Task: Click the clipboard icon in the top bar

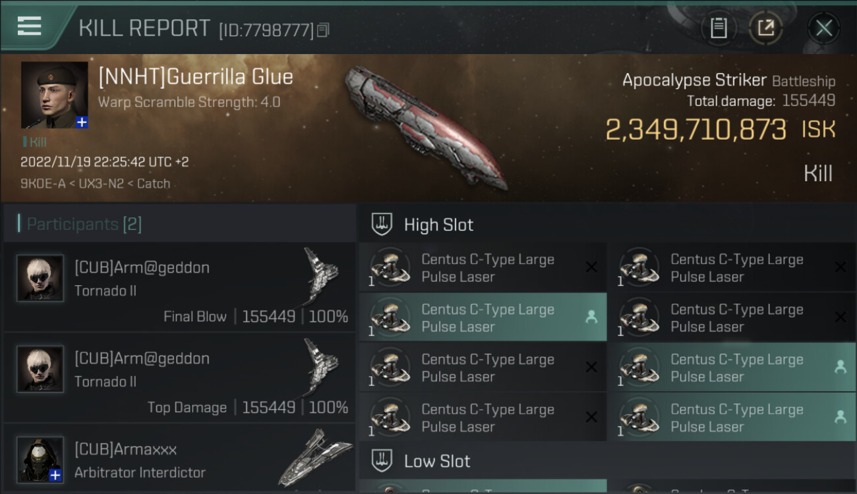Action: (x=718, y=28)
